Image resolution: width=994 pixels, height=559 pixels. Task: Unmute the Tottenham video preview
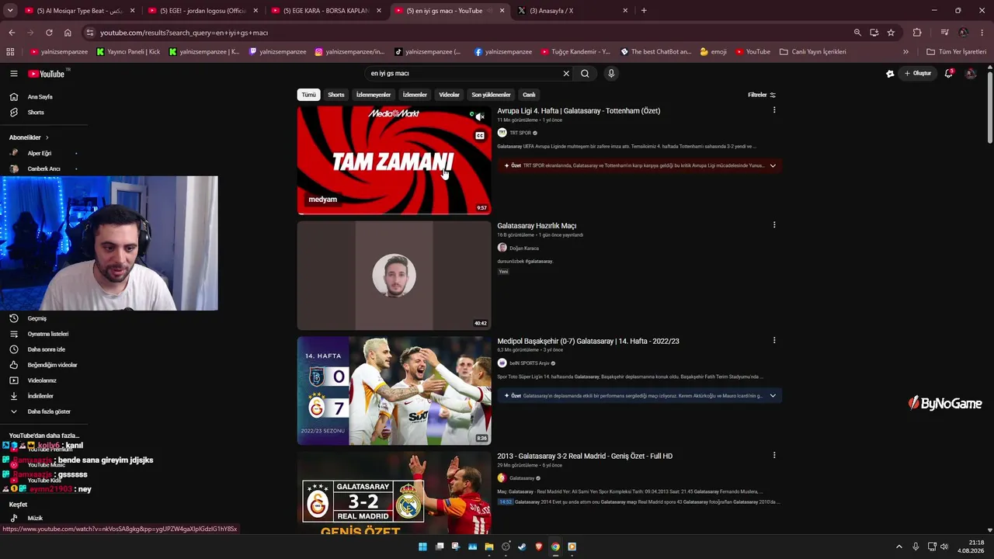point(480,117)
